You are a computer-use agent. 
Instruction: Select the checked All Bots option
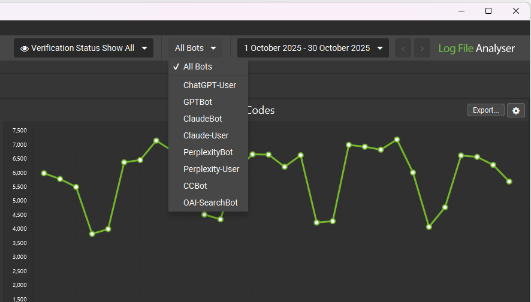197,67
